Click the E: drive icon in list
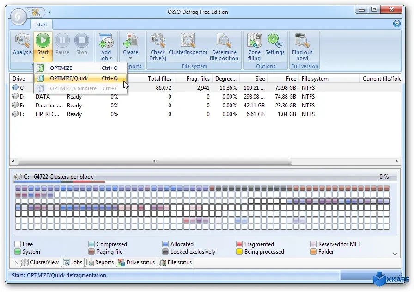The image size is (414, 292). (x=15, y=105)
